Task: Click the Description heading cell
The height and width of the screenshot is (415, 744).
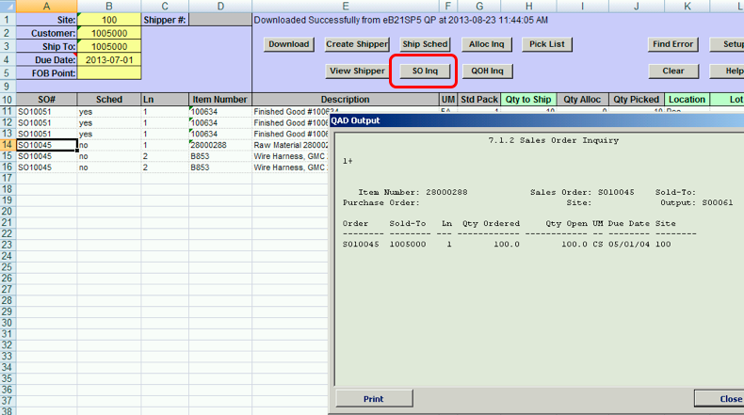Action: [346, 100]
